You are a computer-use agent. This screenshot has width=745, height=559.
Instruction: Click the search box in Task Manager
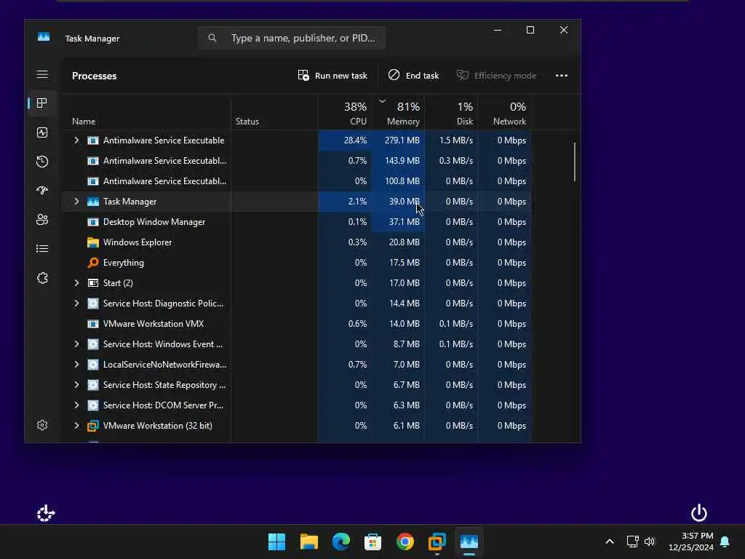291,38
